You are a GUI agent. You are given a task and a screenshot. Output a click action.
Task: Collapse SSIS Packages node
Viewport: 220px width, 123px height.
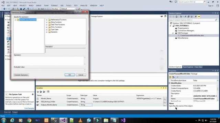pyautogui.click(x=173, y=33)
